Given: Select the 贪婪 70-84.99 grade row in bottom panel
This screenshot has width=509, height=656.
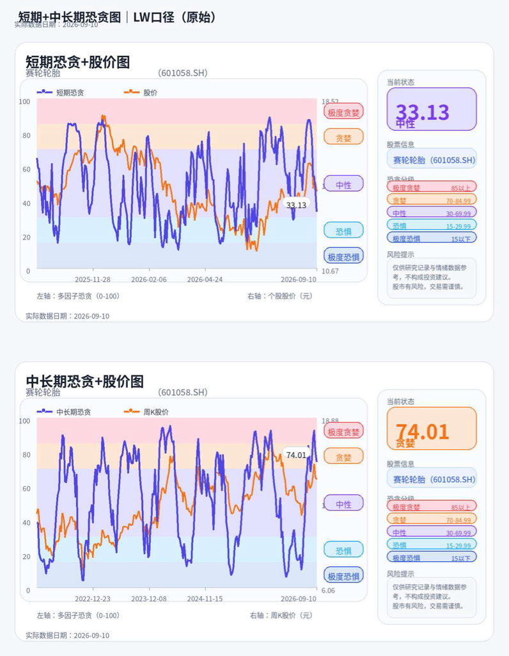Looking at the screenshot, I should [x=432, y=519].
